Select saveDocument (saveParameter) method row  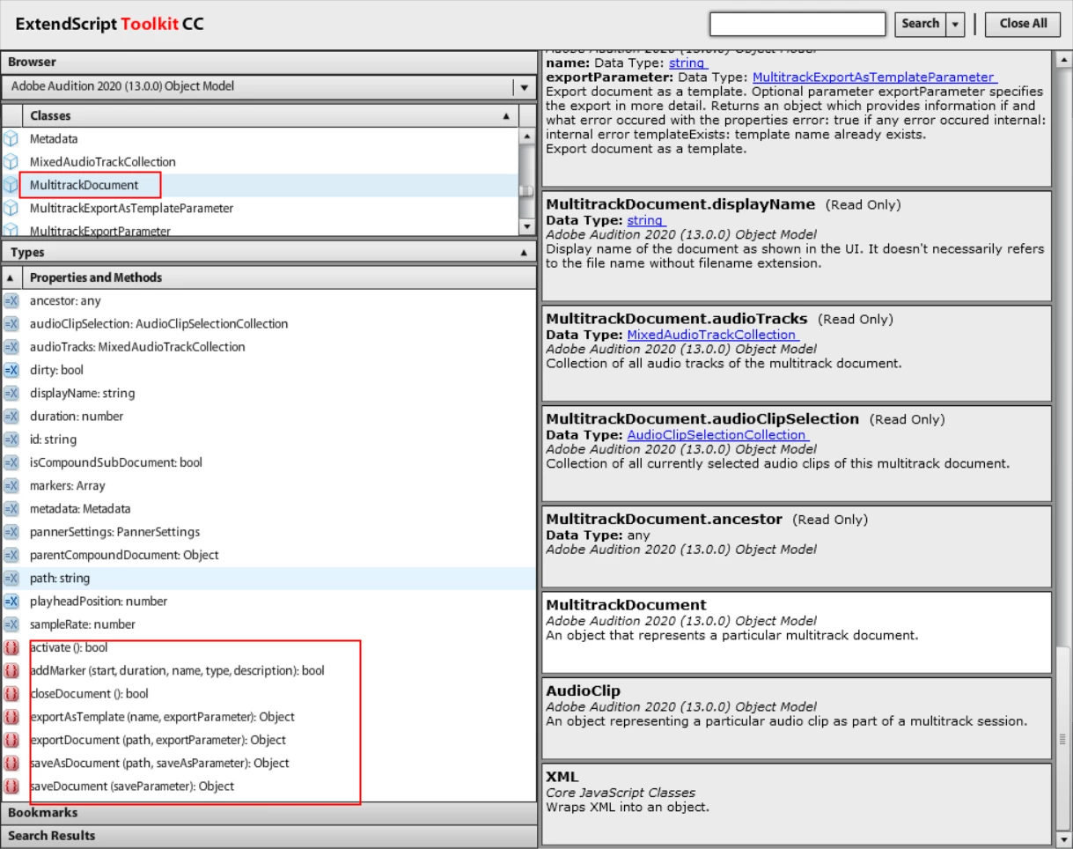pyautogui.click(x=268, y=786)
